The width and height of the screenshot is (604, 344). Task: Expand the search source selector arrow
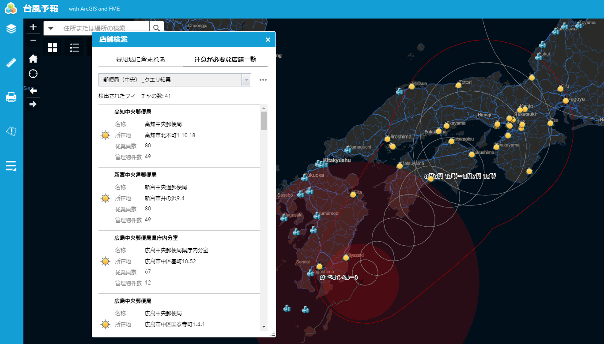click(x=50, y=27)
